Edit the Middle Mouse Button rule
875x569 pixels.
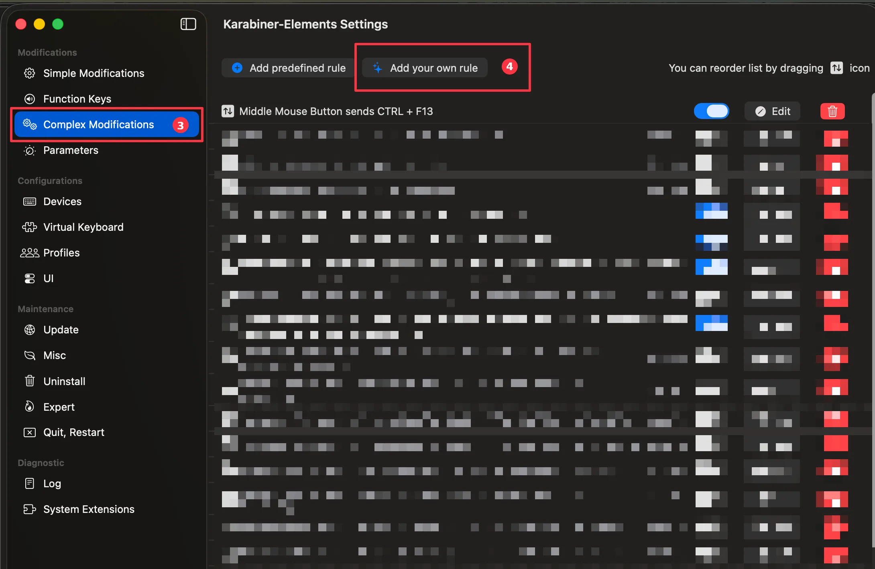(772, 111)
